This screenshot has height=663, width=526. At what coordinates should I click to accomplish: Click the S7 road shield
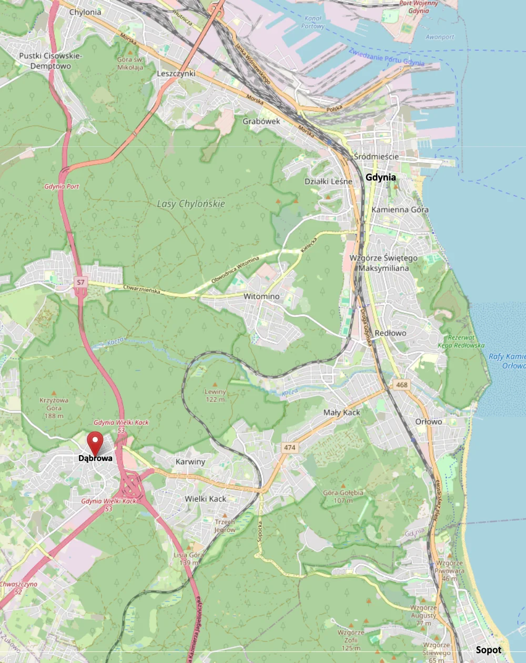(x=80, y=283)
